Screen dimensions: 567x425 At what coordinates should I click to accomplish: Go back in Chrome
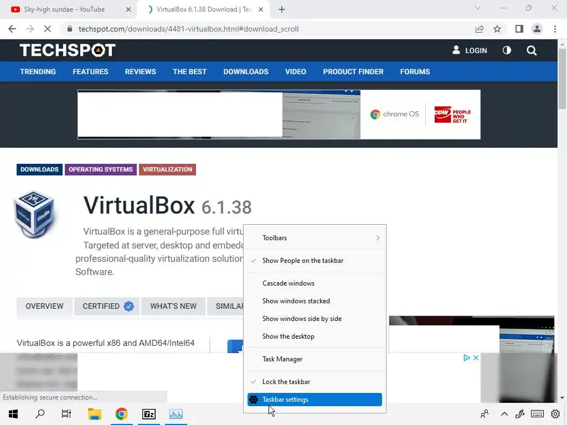[x=12, y=29]
